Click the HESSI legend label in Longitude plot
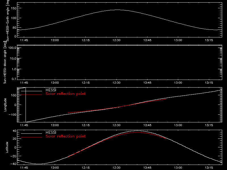Viewport: 227px width, 170px height. (51, 90)
